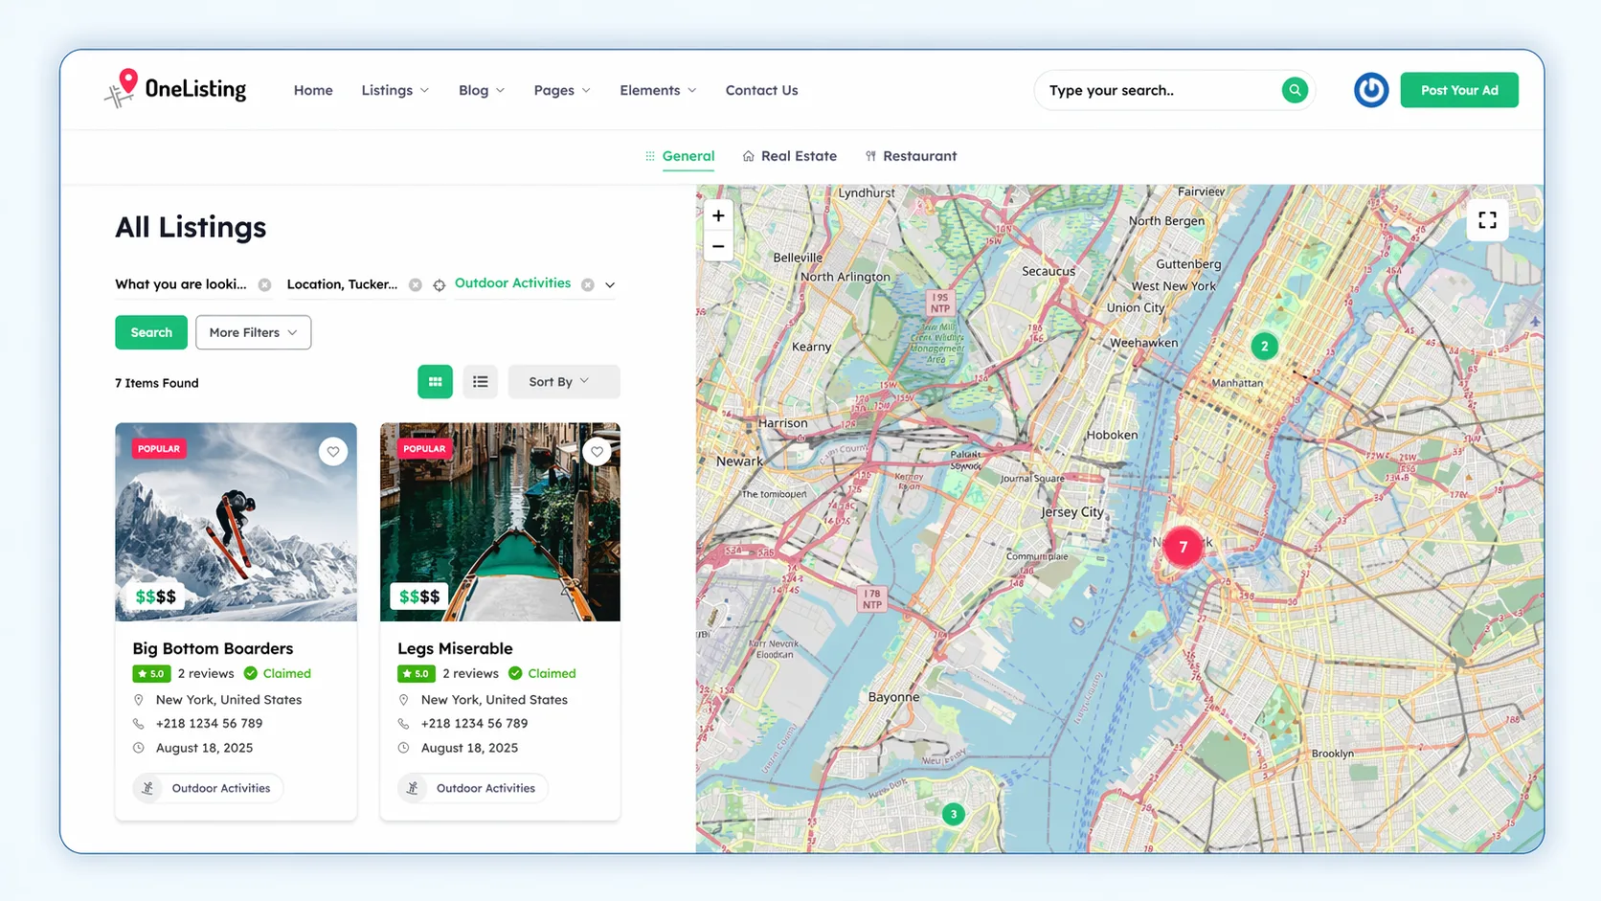Click '+218 1234 56 789' on Legs Miserable
The width and height of the screenshot is (1601, 901).
pos(475,724)
